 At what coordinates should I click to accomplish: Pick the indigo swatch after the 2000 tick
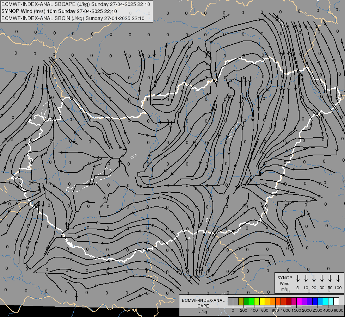[310, 301]
